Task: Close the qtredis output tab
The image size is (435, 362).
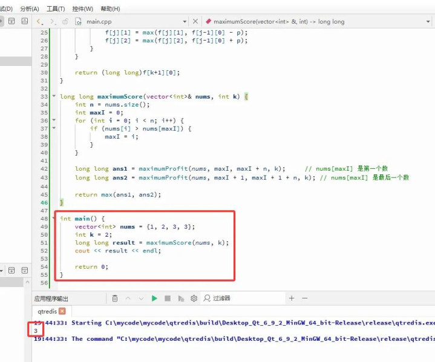Action: click(x=62, y=311)
